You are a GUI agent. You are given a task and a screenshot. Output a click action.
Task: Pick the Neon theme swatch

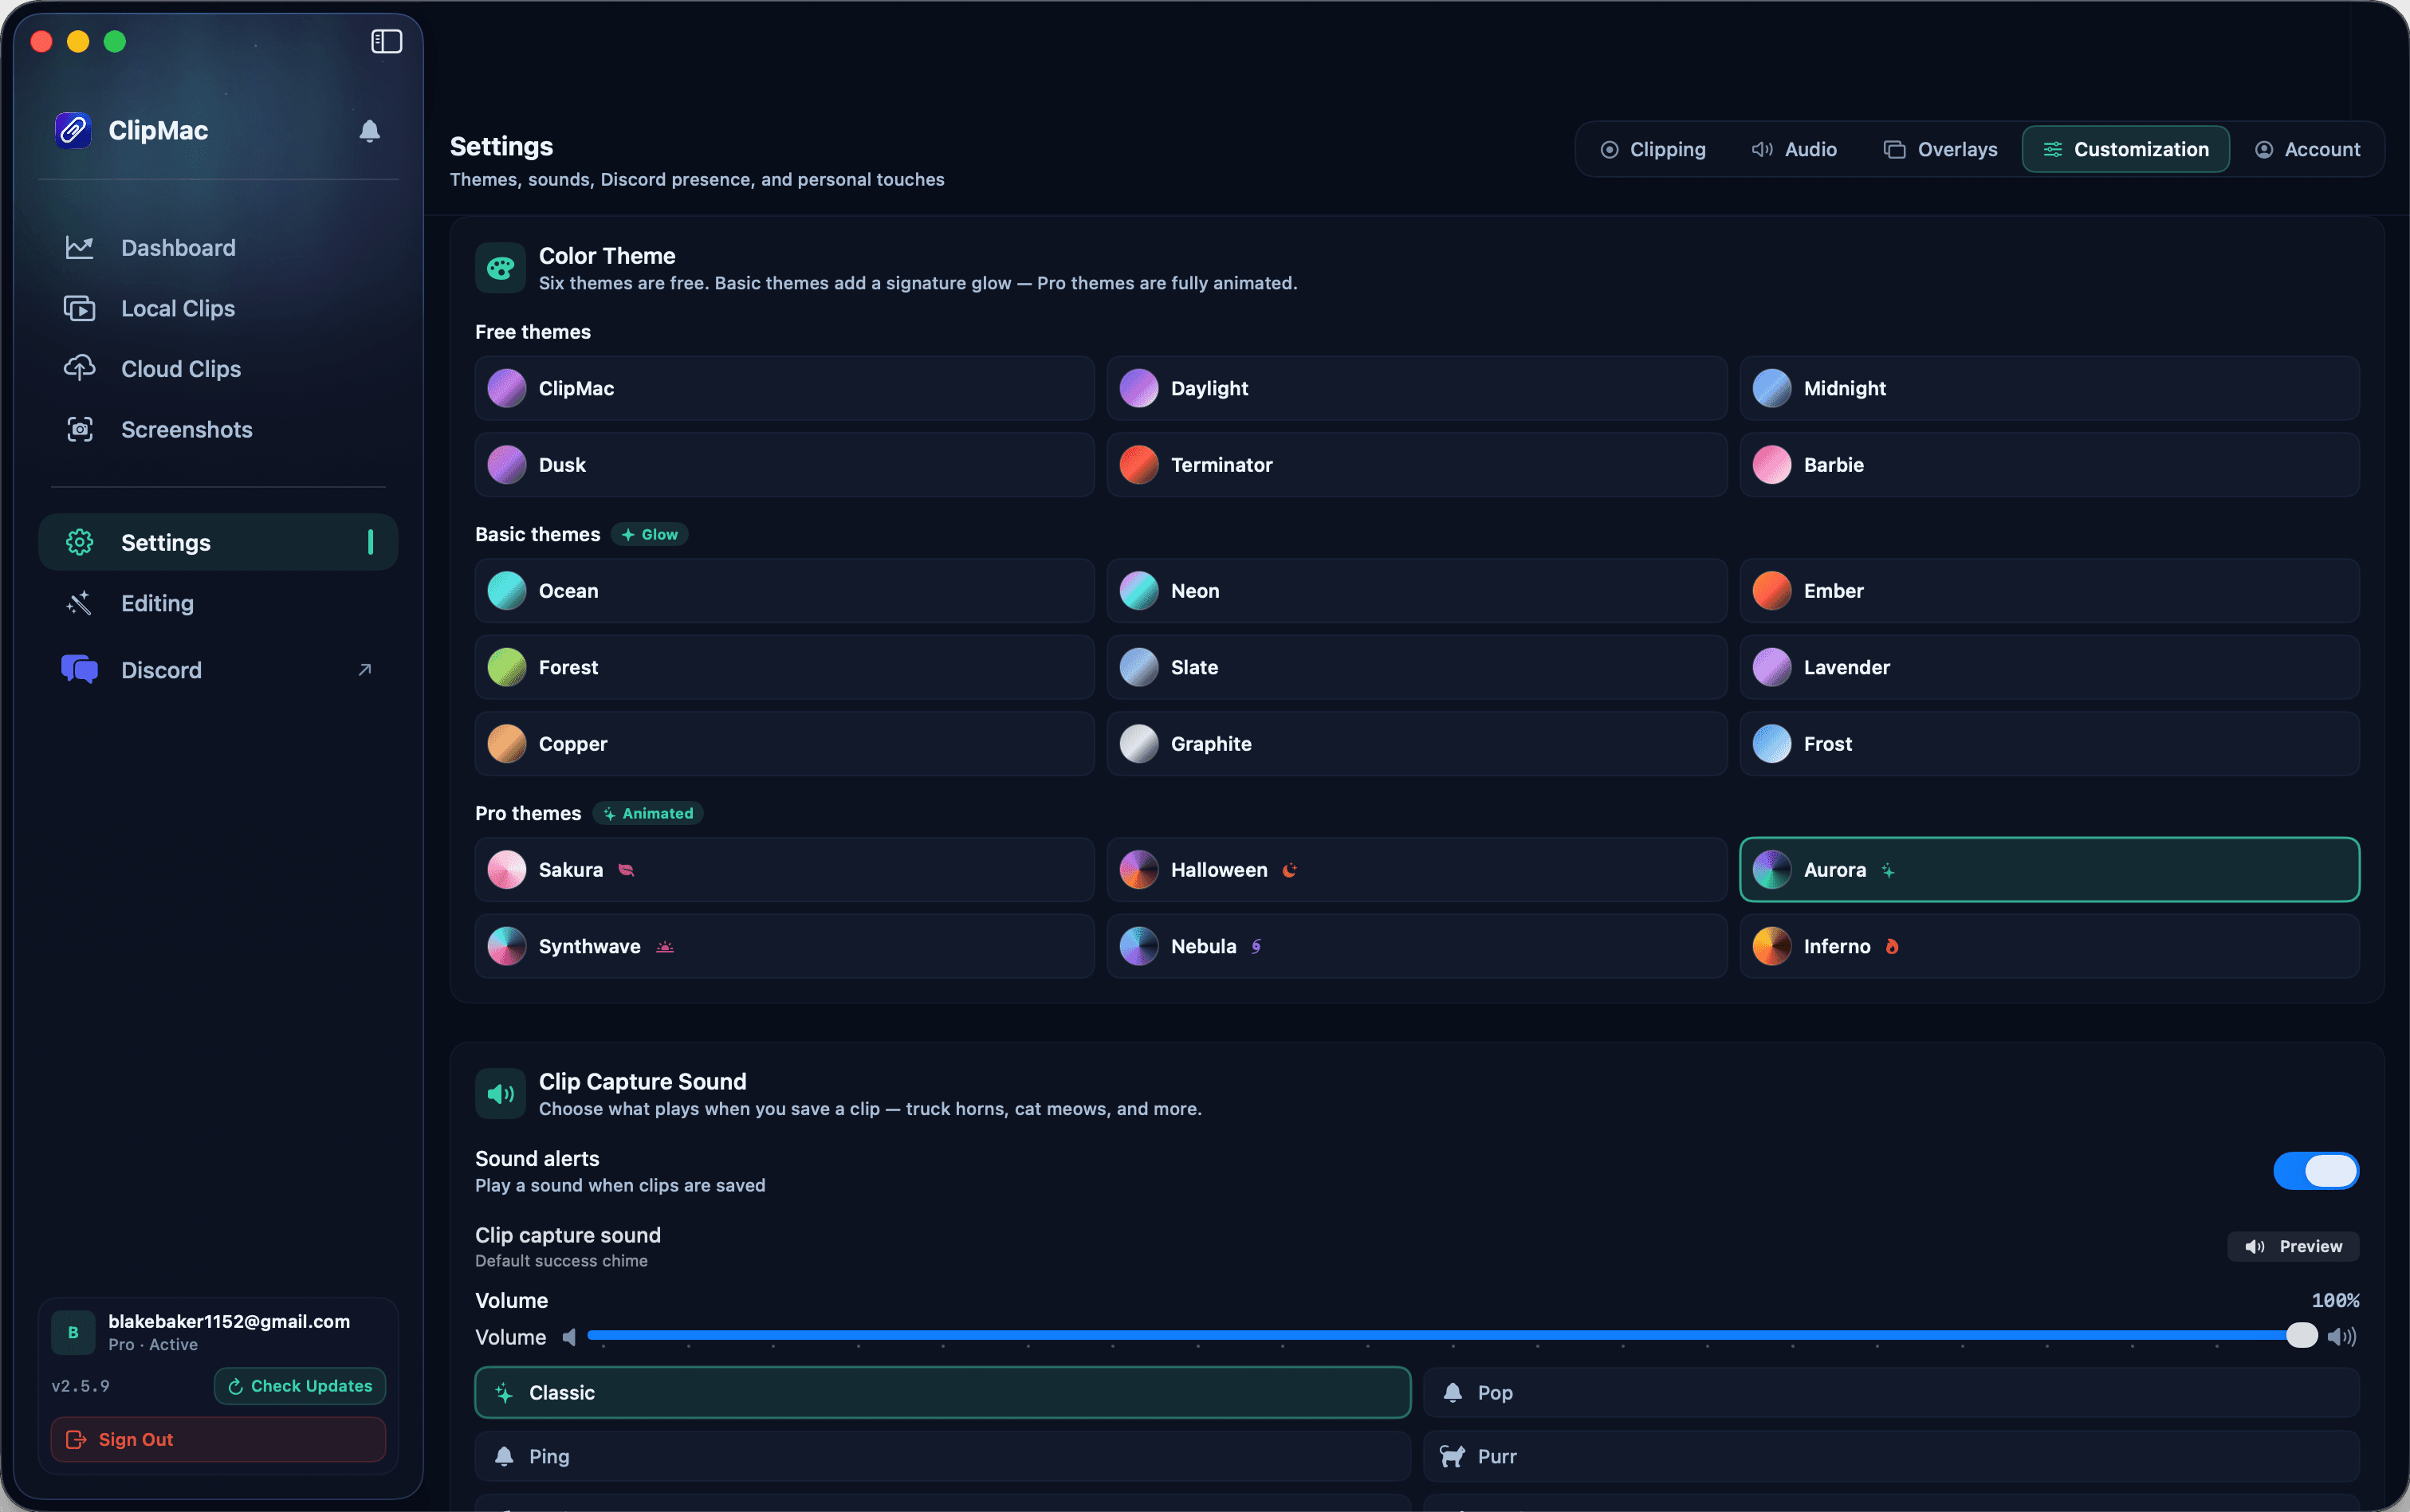[x=1139, y=591]
